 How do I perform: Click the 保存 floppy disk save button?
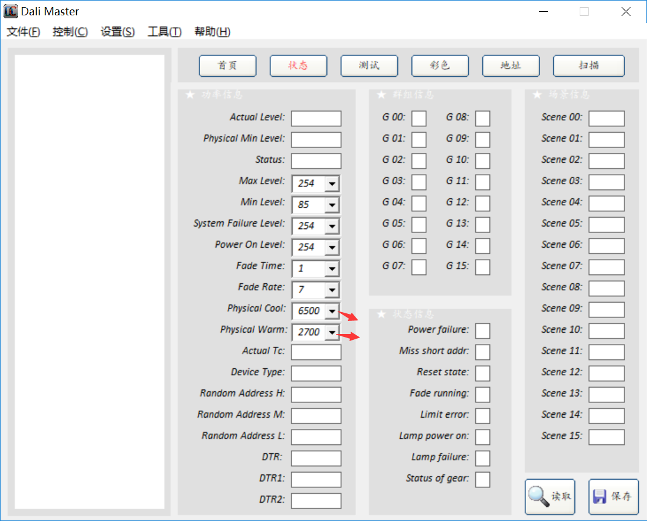pos(613,496)
